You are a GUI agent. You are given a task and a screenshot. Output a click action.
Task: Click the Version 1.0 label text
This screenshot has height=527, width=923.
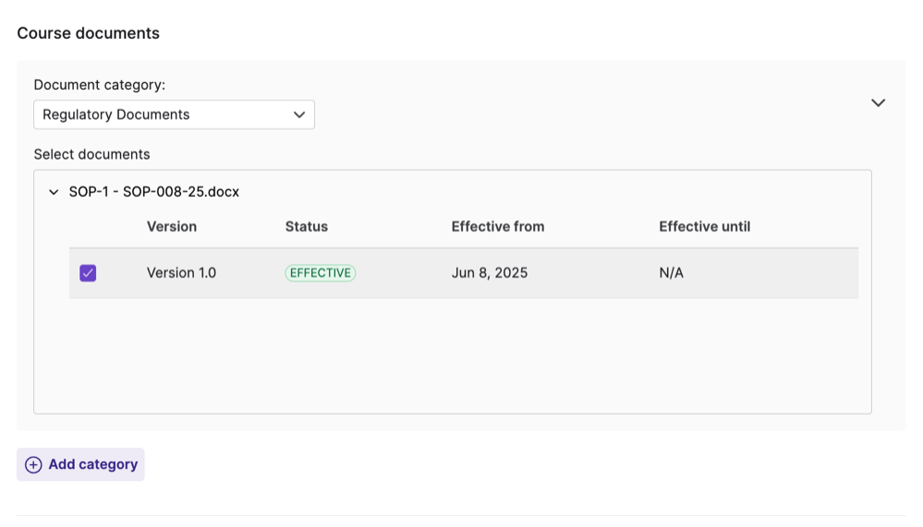click(181, 273)
